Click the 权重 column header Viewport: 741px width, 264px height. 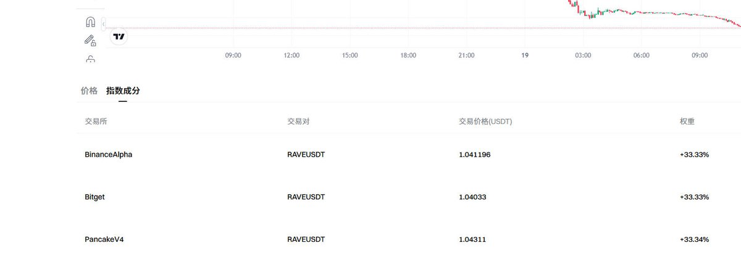click(x=687, y=122)
